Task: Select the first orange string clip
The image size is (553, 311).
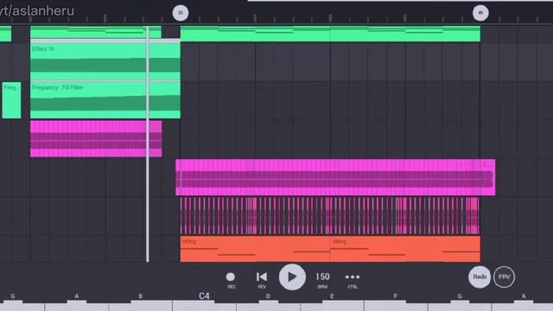Action: [x=255, y=250]
